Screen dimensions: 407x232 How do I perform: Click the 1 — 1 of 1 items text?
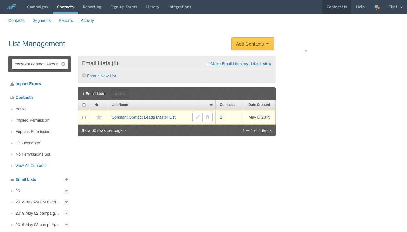257,130
